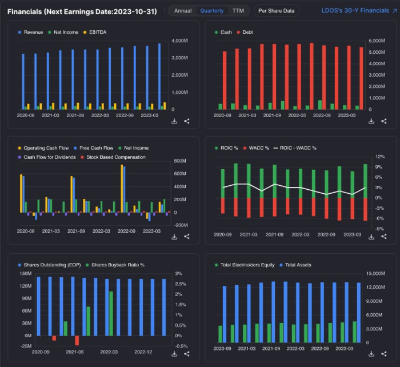Open LDOS's 30-Y Financials link
Screen dimensions: 400x367
358,11
